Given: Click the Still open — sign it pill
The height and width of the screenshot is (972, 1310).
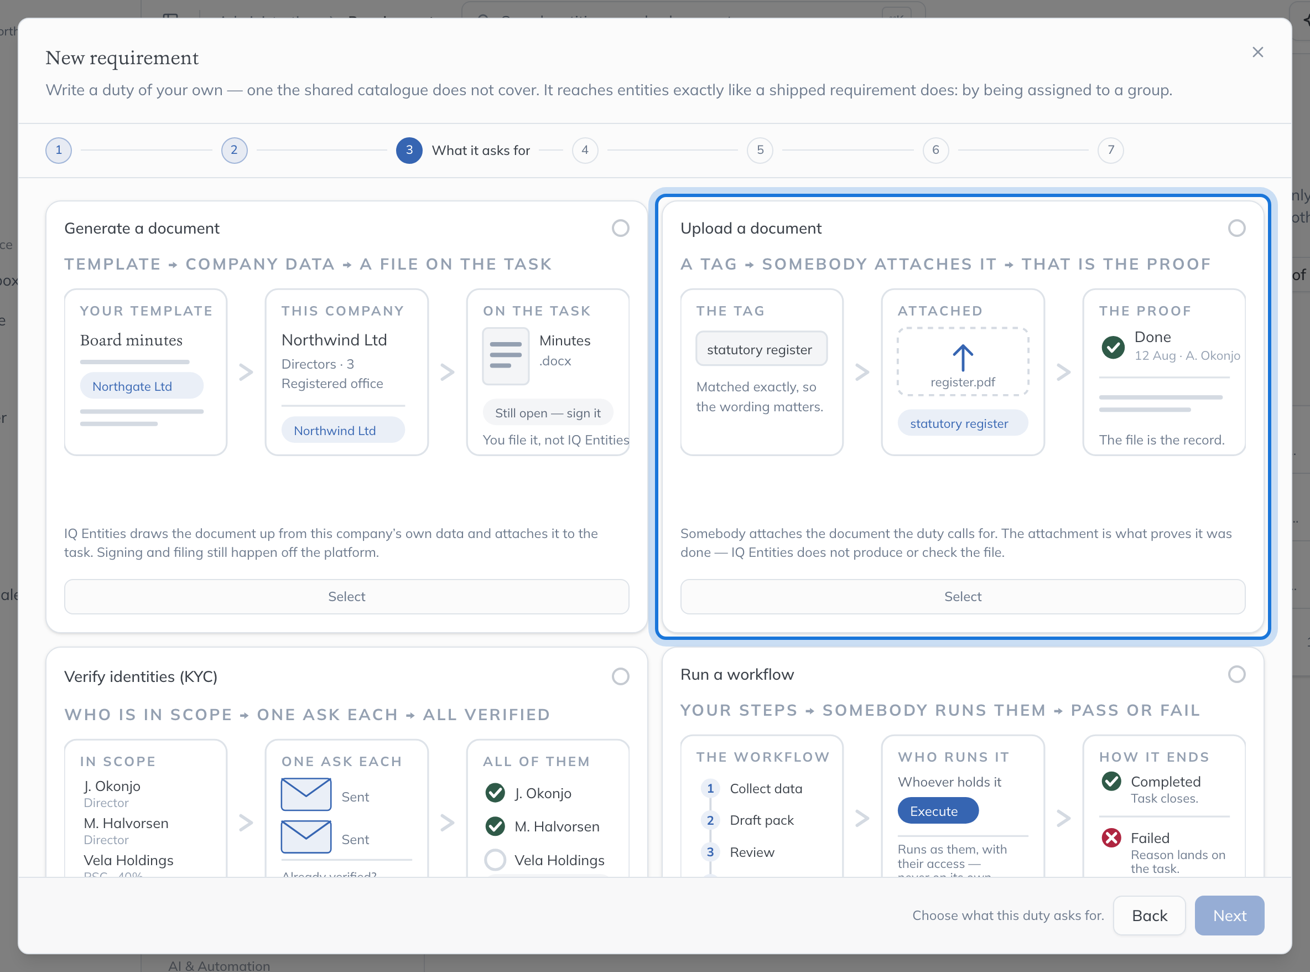Looking at the screenshot, I should (548, 413).
